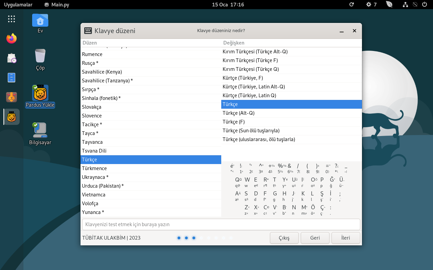This screenshot has width=433, height=270.
Task: Select Yunanca * layout
Action: click(151, 212)
